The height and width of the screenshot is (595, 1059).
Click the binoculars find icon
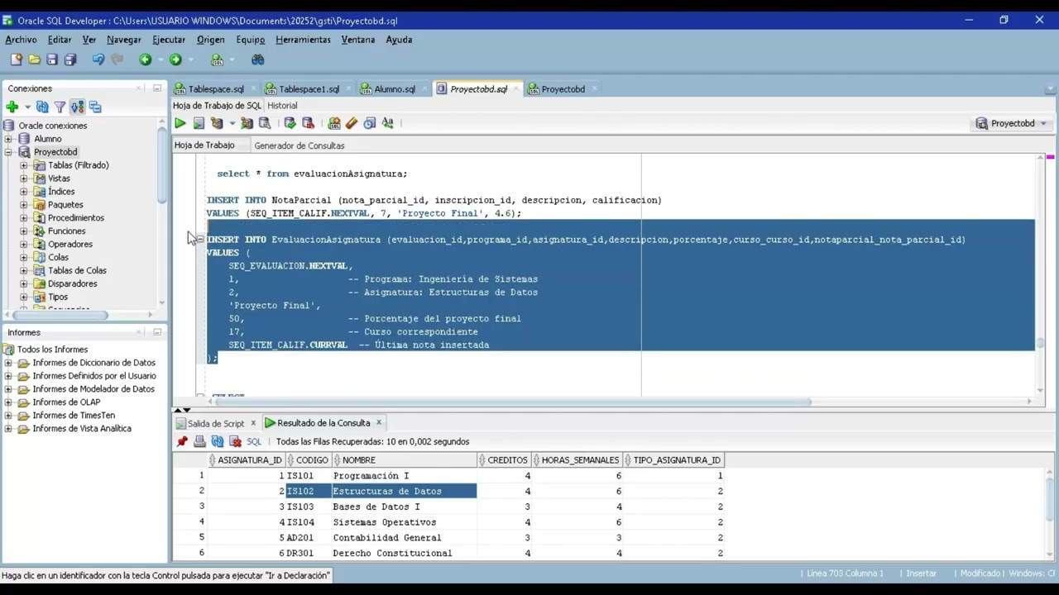(258, 59)
